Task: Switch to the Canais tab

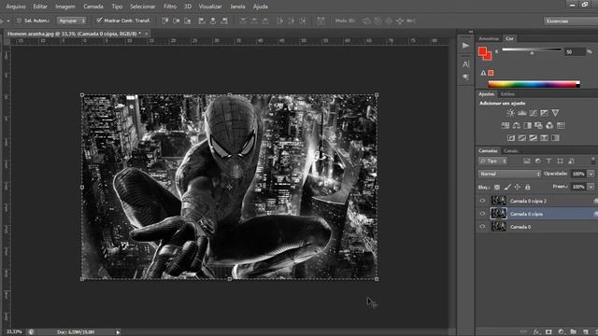Action: click(x=511, y=151)
